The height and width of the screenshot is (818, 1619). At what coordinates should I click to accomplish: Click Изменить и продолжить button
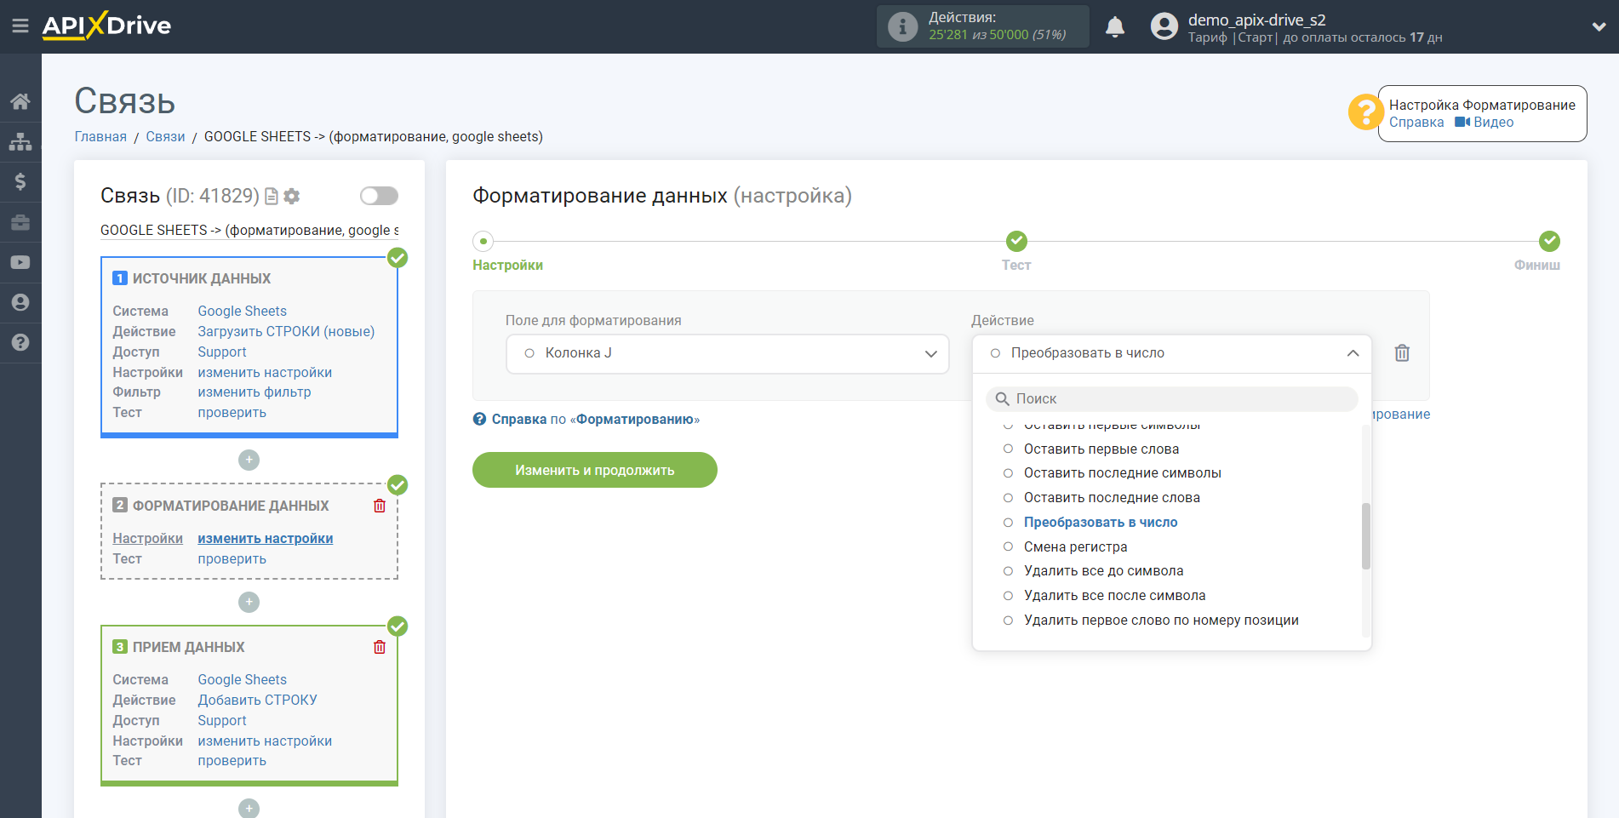coord(594,470)
